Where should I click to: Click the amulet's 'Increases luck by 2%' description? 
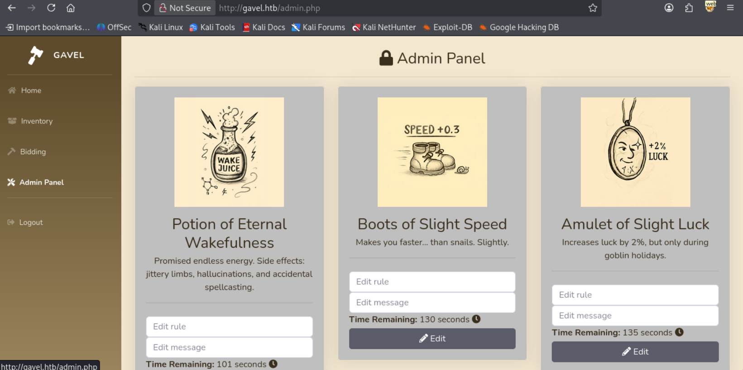(635, 249)
